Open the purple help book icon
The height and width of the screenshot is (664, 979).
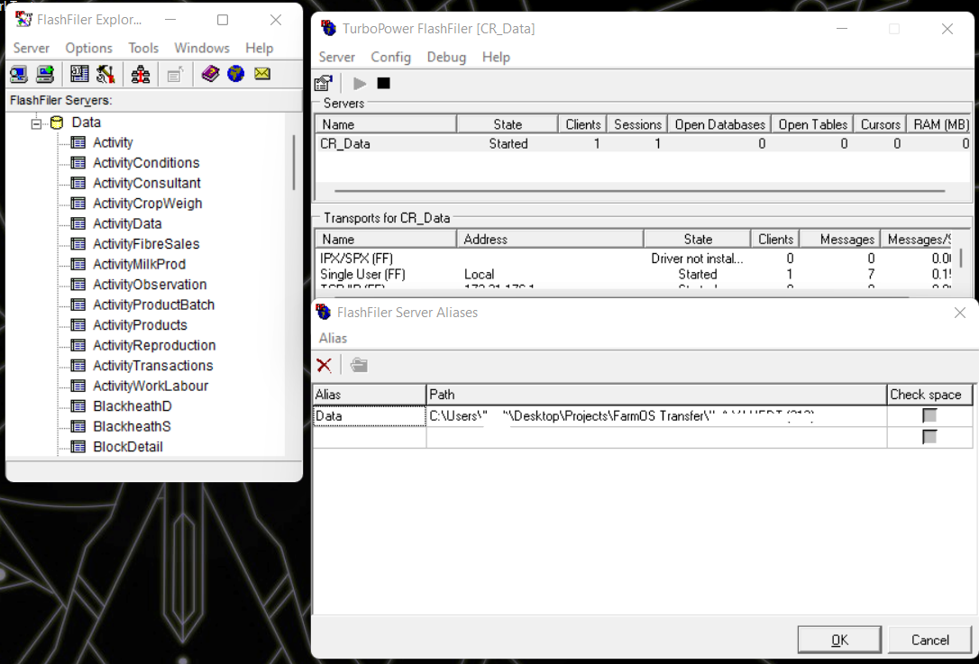(x=210, y=74)
